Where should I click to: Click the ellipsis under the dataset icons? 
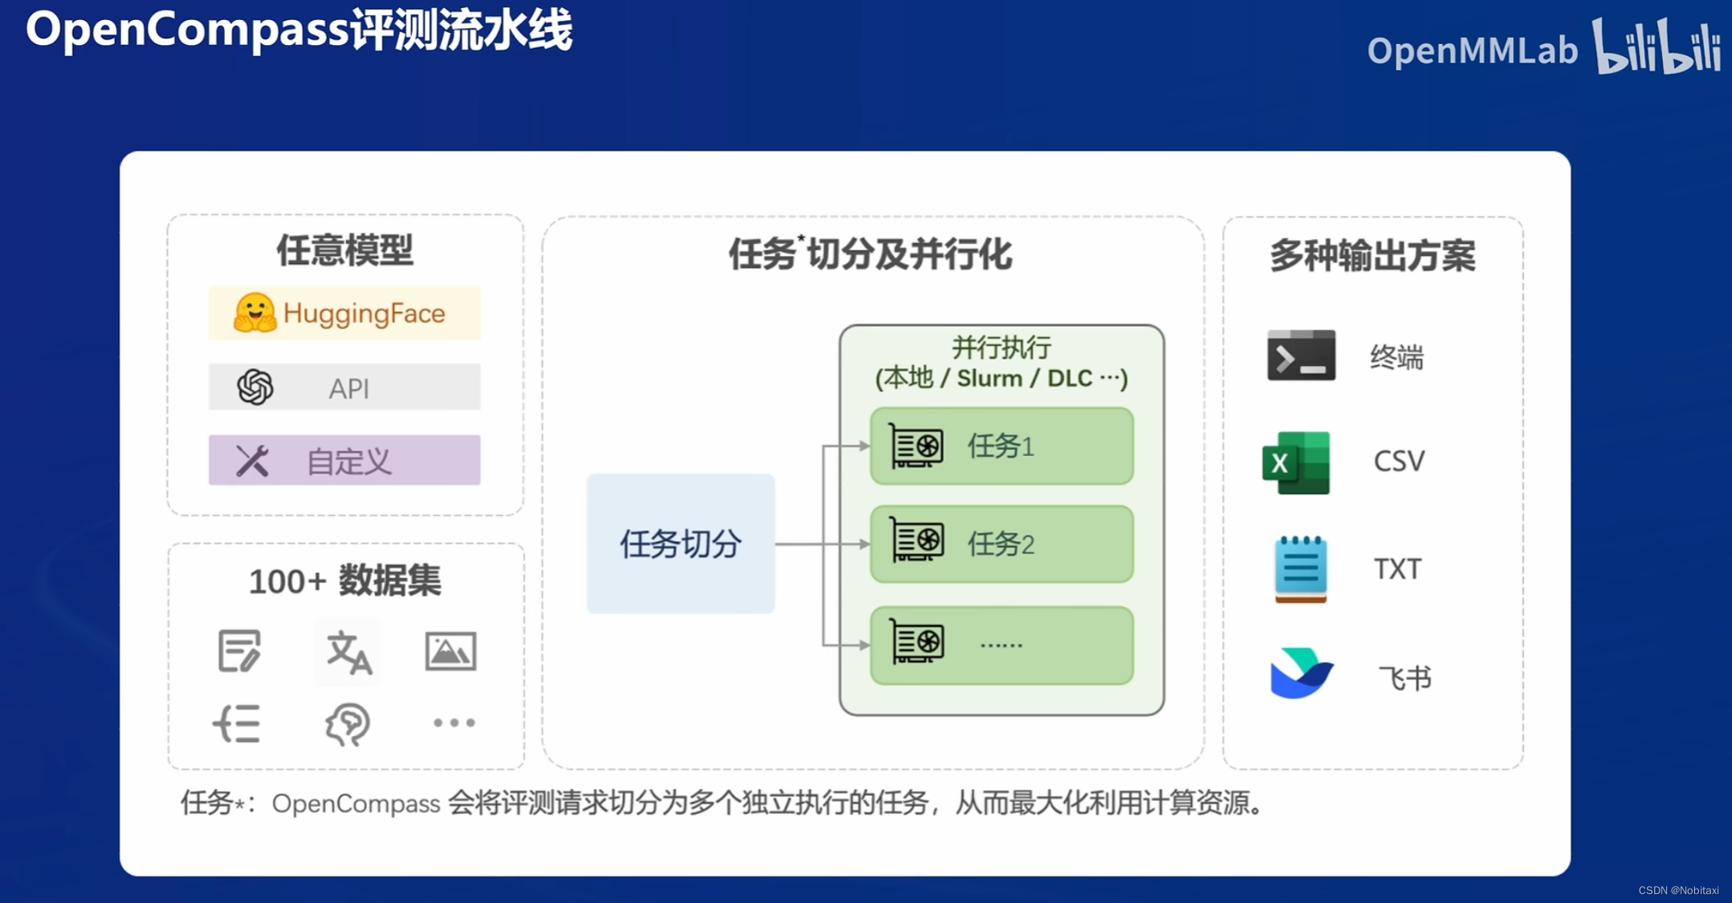click(x=452, y=722)
